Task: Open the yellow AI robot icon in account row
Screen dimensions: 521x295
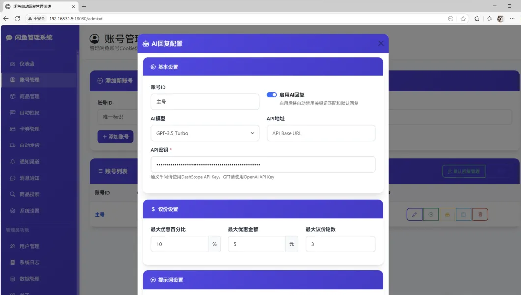Action: pos(447,214)
